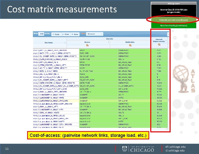Click the University of Chicago shield logo
Viewport: 199px width, 154px height.
[125, 149]
